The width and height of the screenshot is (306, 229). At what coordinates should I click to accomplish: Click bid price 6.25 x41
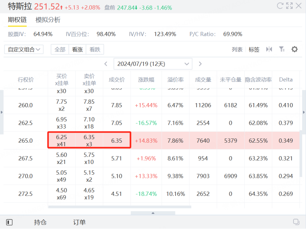point(61,140)
